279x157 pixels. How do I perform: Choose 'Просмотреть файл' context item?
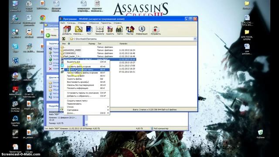coord(87,76)
